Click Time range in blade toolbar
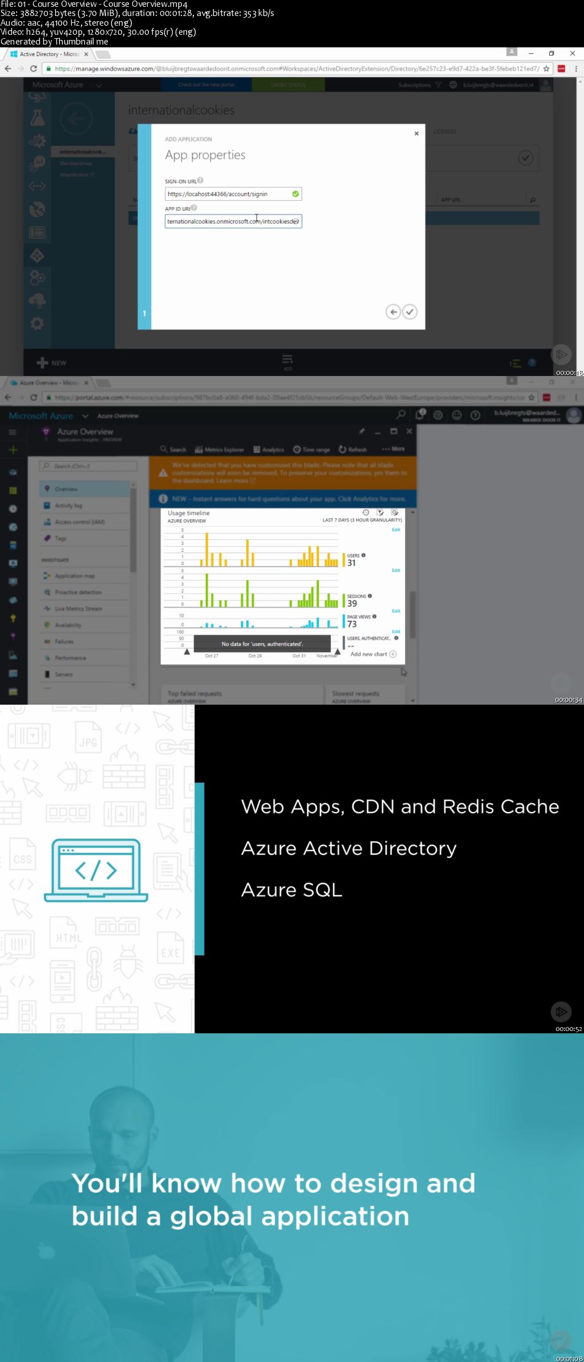 (311, 450)
